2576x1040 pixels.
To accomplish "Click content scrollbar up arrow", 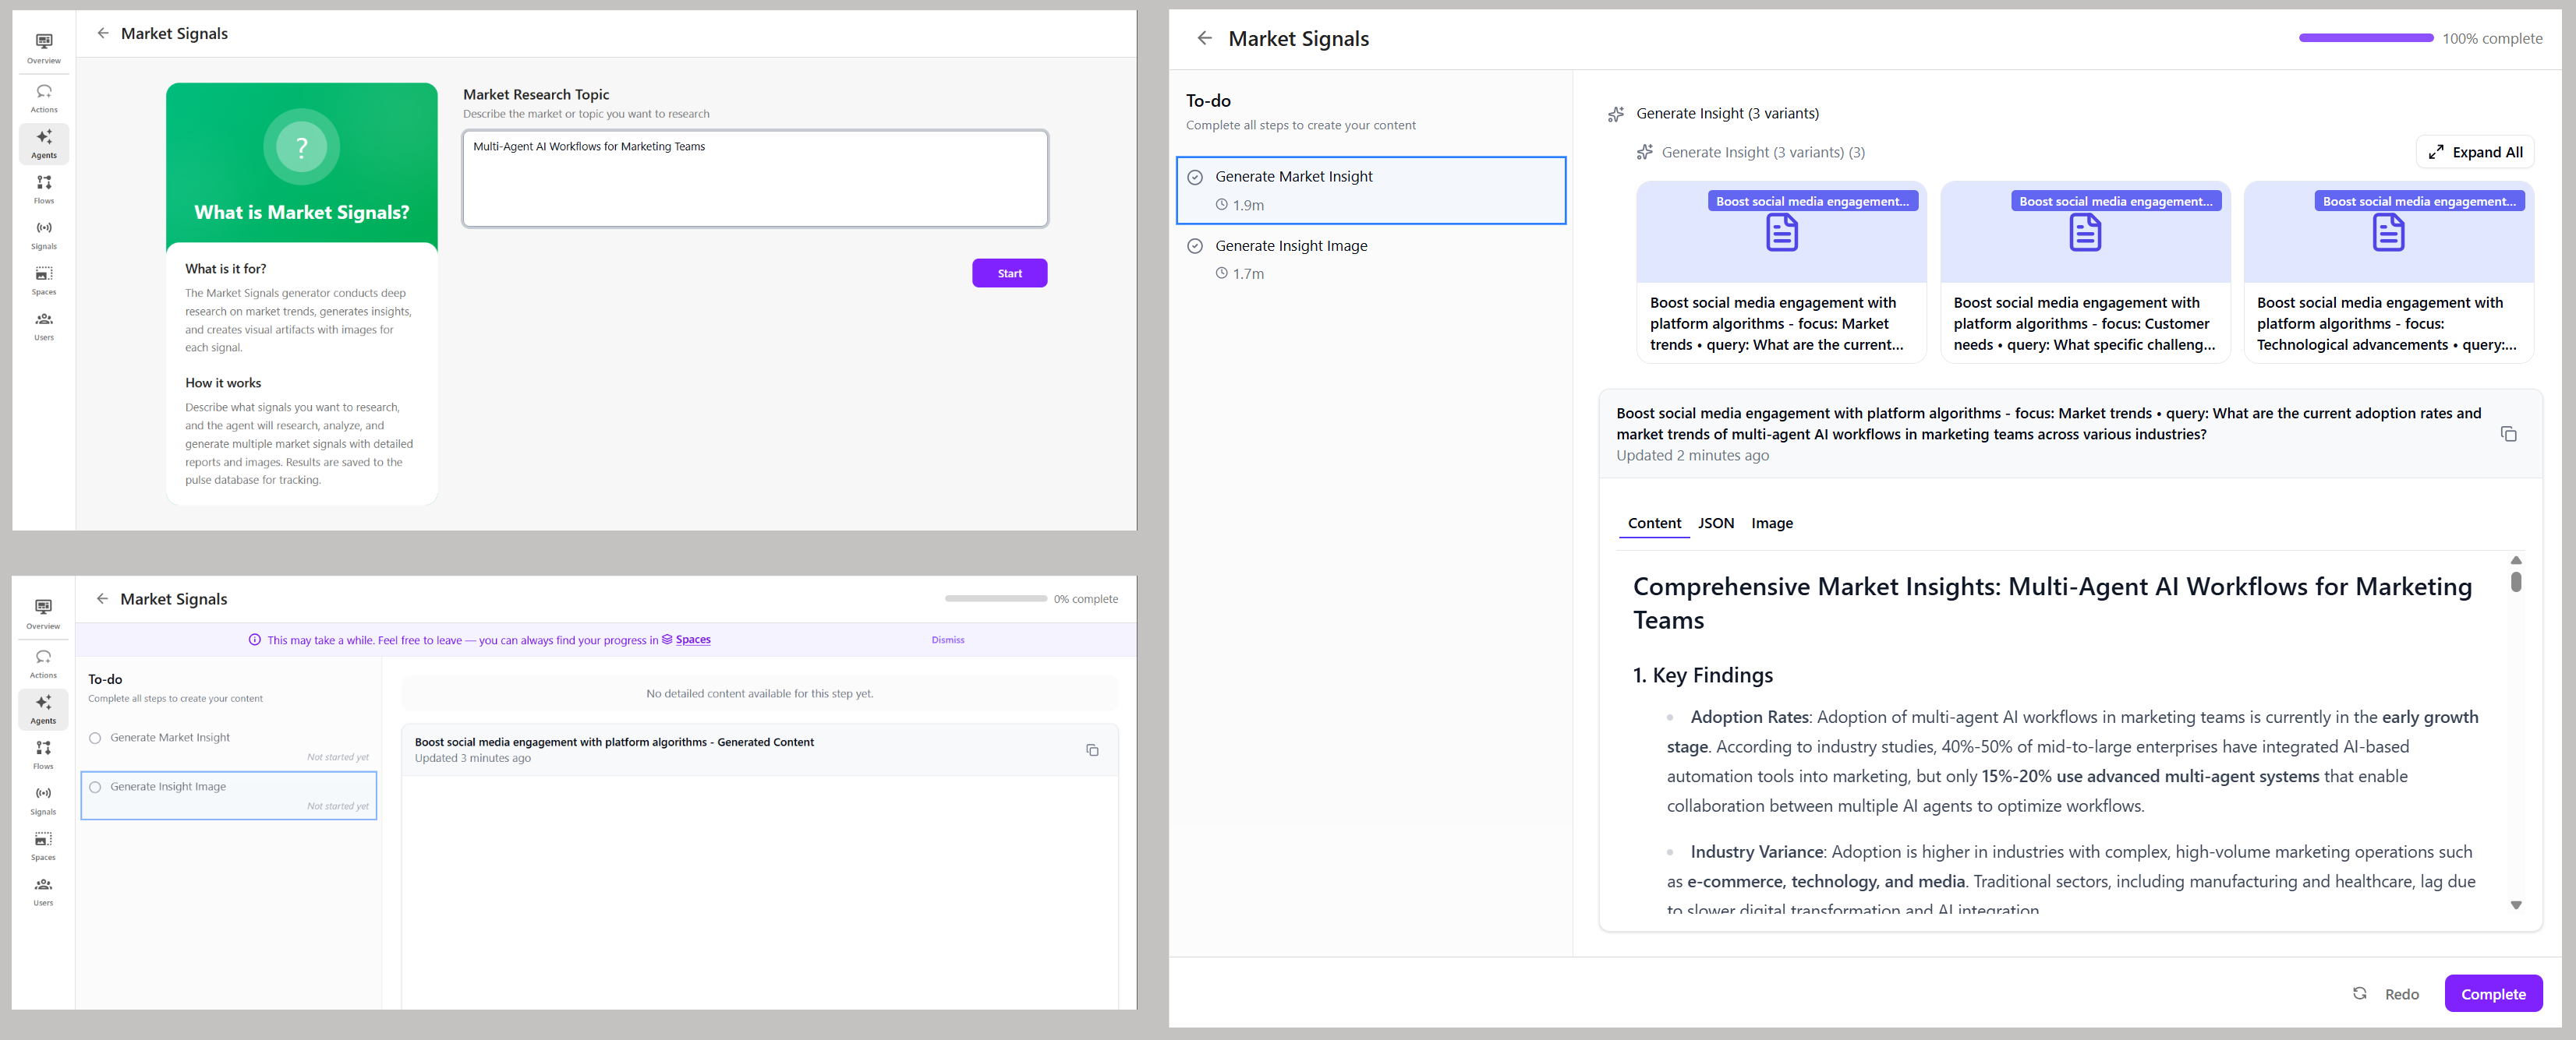I will [2516, 560].
